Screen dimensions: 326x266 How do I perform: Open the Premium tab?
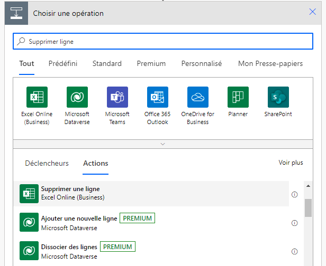(151, 64)
